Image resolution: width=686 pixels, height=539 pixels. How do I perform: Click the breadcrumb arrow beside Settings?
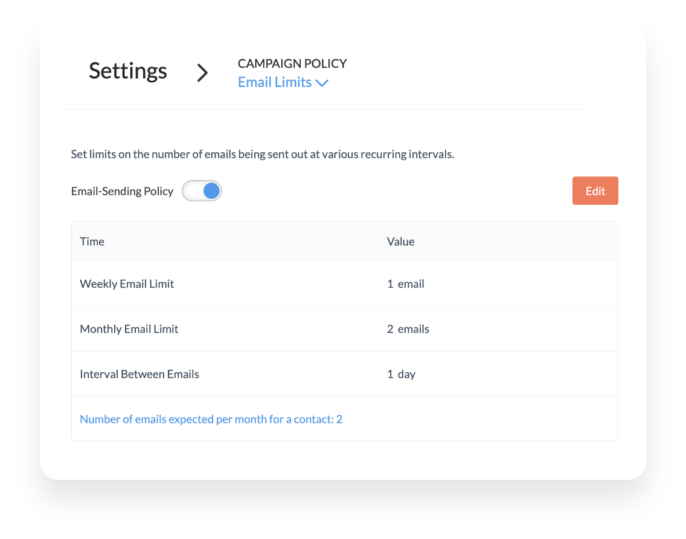(203, 73)
